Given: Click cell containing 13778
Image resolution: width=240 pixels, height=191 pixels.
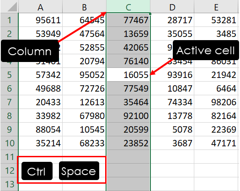Looking at the screenshot, I should pos(172,116).
